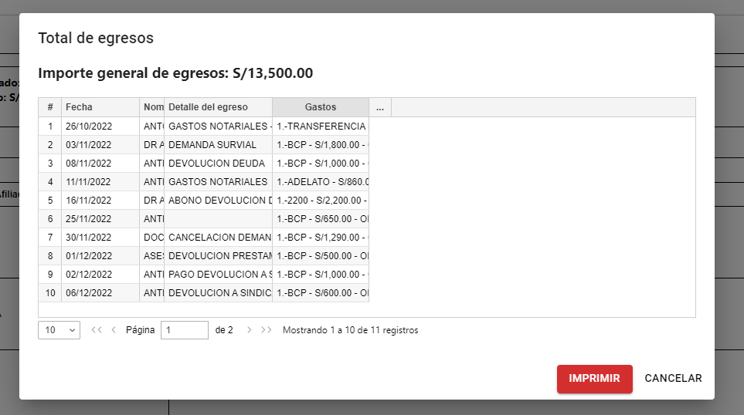
Task: Go to previous page arrow
Action: point(114,330)
